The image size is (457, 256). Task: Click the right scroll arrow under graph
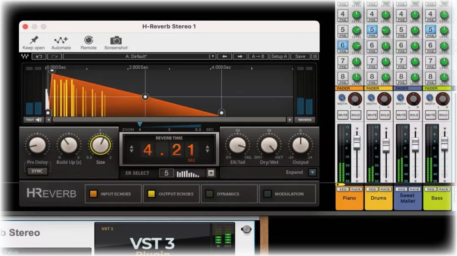(x=290, y=120)
